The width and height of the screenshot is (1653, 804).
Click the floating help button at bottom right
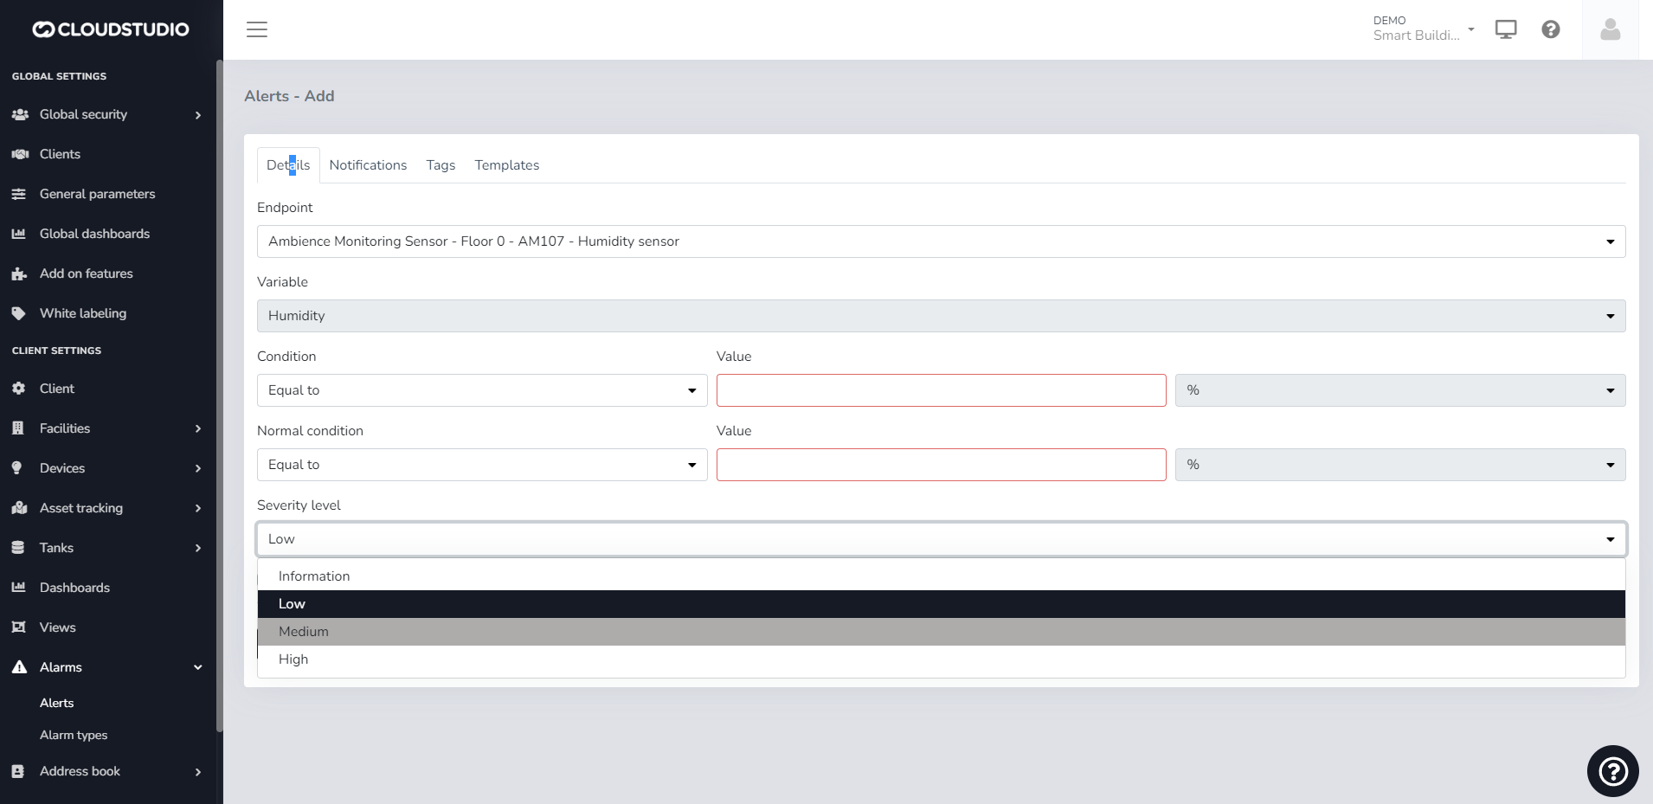1612,770
